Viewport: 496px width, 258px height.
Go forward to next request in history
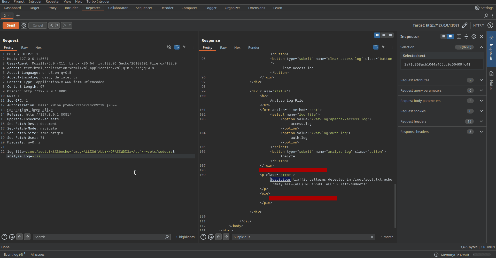(64, 25)
